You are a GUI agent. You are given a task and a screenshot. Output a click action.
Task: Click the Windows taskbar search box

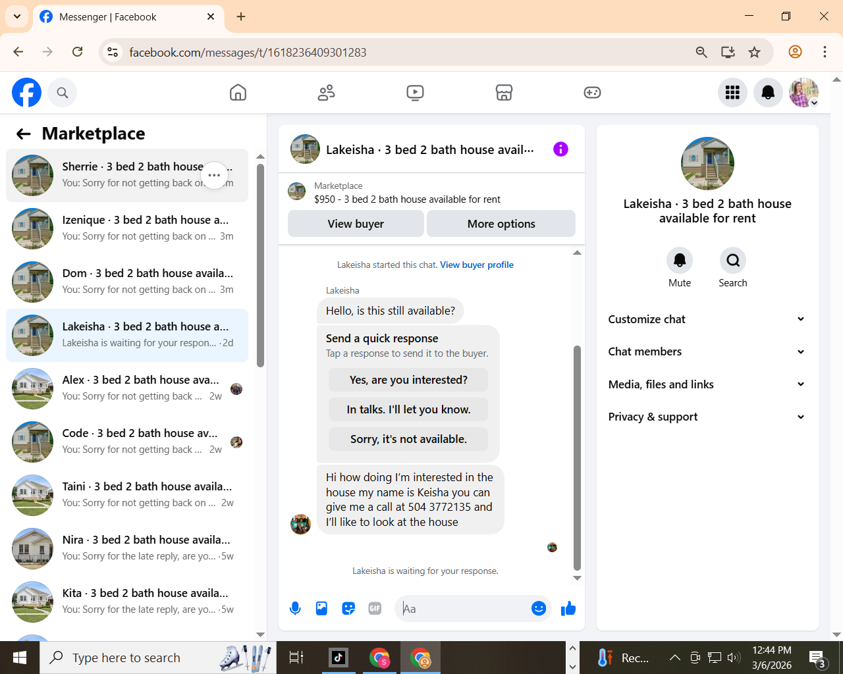click(x=158, y=658)
